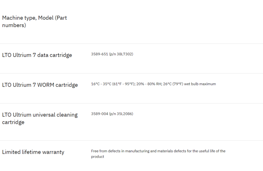
Task: Select the LTO Ultrium universal cleaning label
Action: tap(40, 115)
